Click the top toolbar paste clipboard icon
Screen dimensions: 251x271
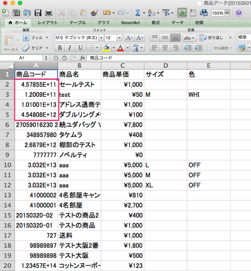pyautogui.click(x=83, y=13)
